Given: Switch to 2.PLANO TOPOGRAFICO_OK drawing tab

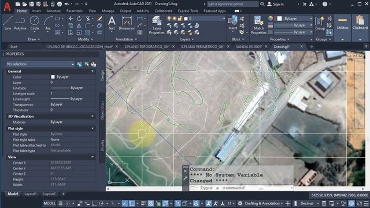Looking at the screenshot, I should pyautogui.click(x=147, y=47).
